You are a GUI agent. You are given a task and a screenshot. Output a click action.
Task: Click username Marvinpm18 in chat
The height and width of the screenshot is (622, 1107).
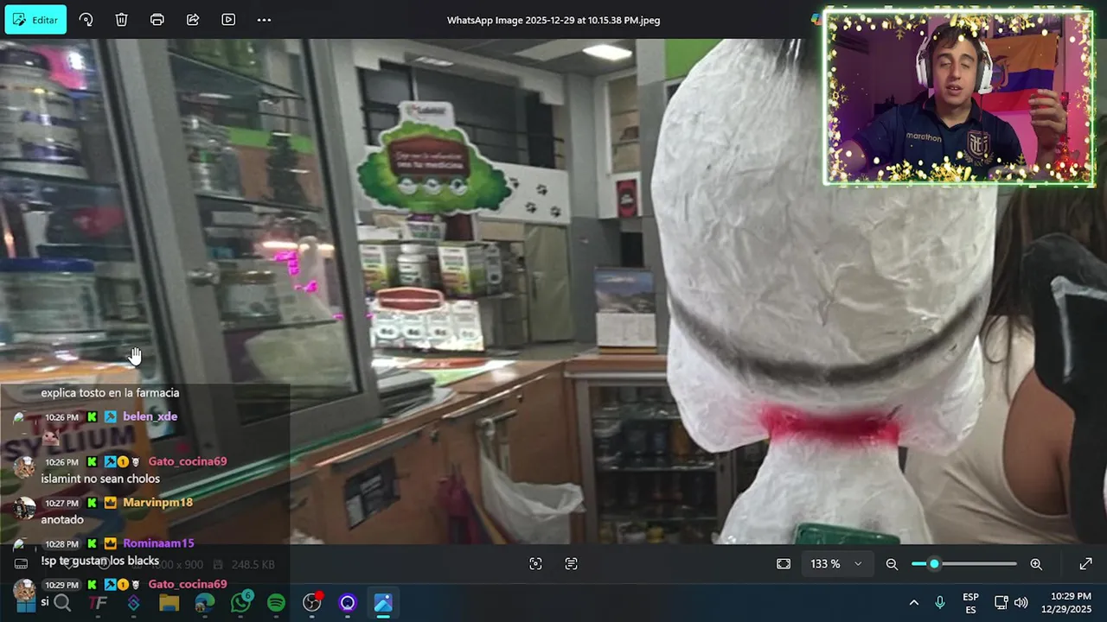157,502
